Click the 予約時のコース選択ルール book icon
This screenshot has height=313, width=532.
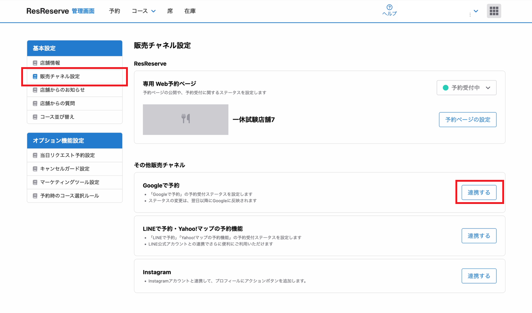click(x=35, y=196)
